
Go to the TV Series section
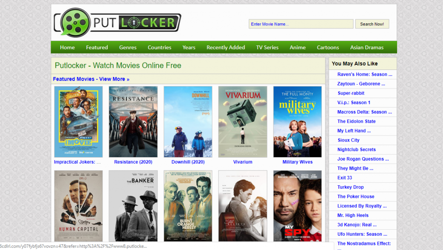pos(267,47)
